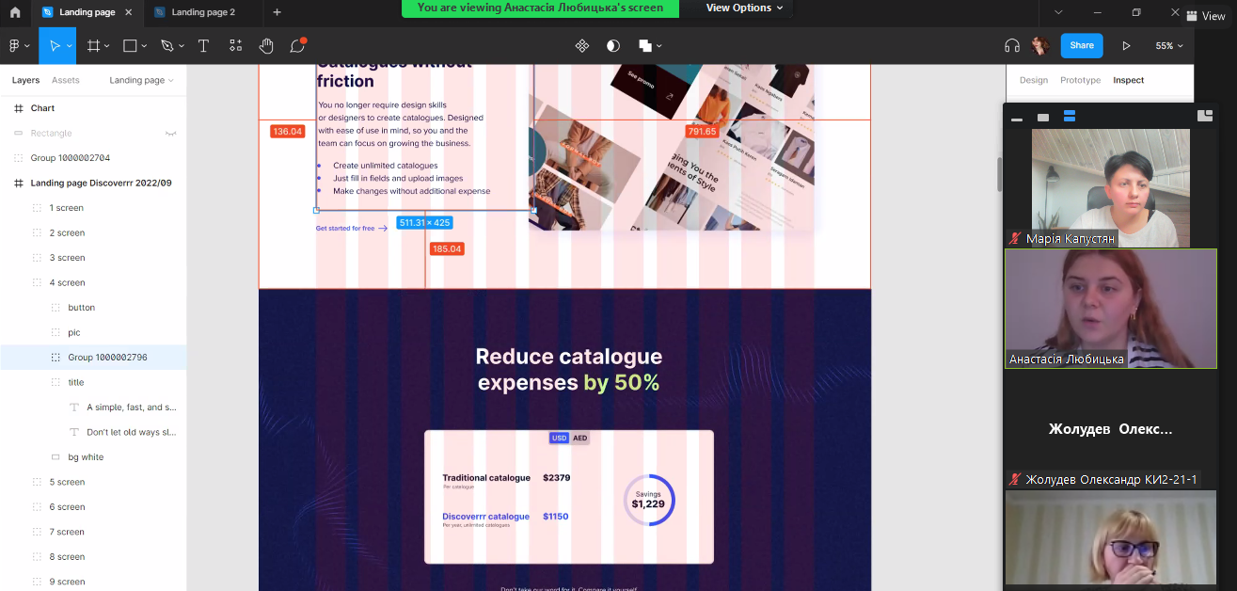1237x591 pixels.
Task: Toggle the contrast mask icon in toolbar
Action: click(613, 45)
